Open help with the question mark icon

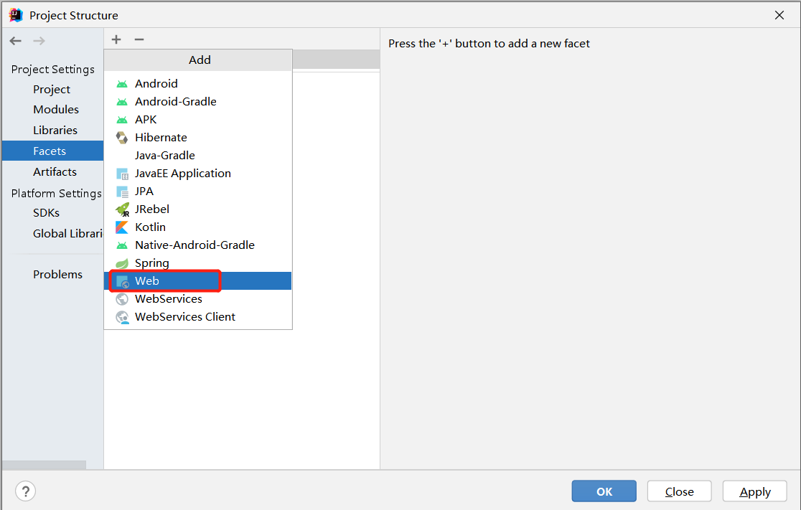coord(26,491)
